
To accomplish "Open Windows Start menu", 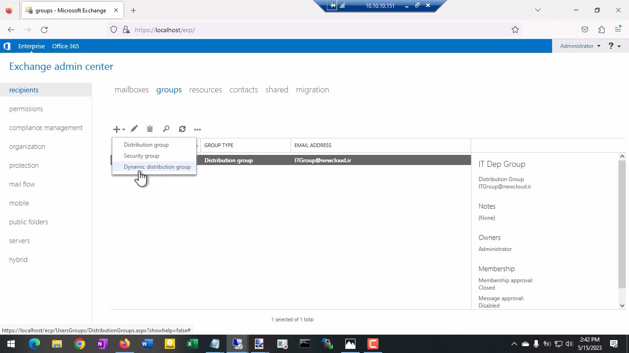I will point(11,344).
